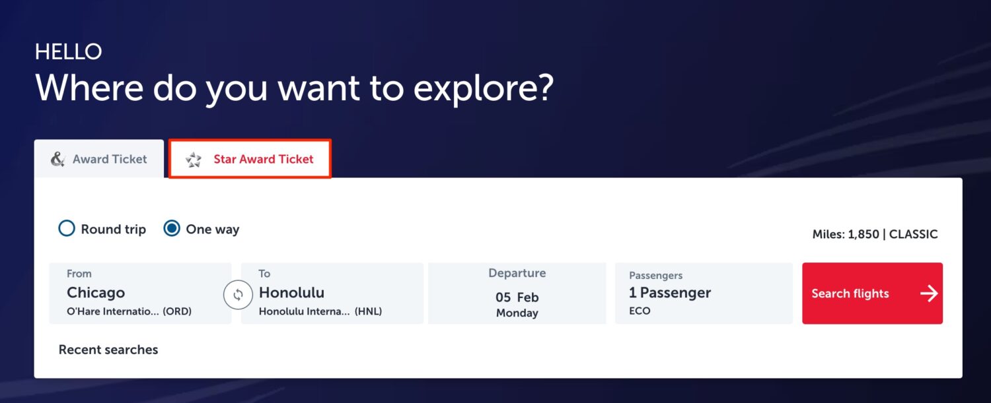Open the Departure date picker
This screenshot has height=403, width=991.
517,293
